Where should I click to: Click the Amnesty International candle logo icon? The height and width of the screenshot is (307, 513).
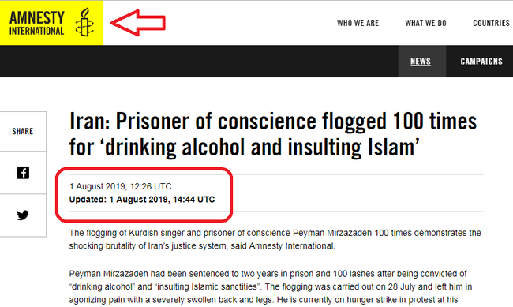coord(84,22)
